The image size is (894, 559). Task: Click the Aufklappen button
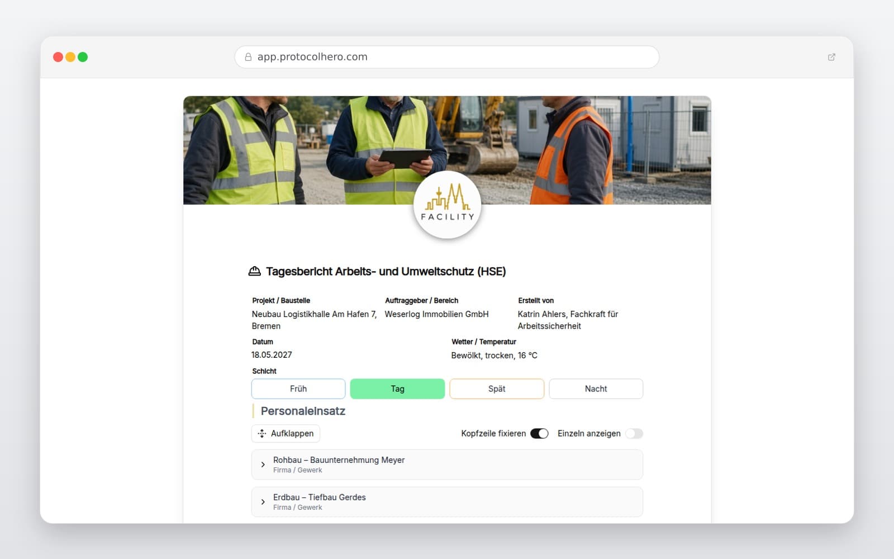(x=286, y=434)
